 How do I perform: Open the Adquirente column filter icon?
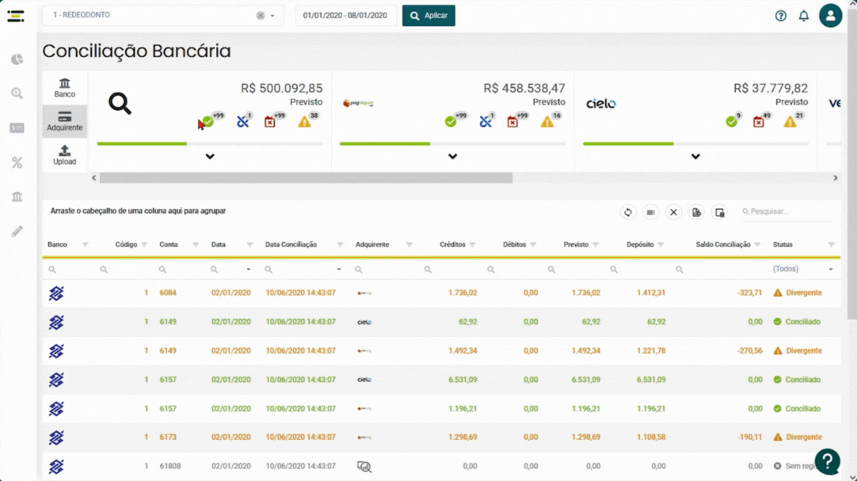pos(409,244)
